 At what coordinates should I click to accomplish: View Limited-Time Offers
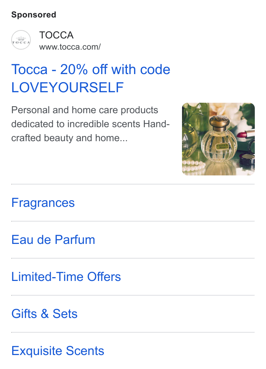pyautogui.click(x=66, y=276)
